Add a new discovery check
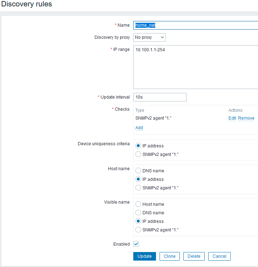 (x=139, y=128)
